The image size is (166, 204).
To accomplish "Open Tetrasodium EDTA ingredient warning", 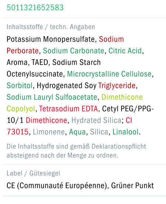I will pyautogui.click(x=68, y=109).
